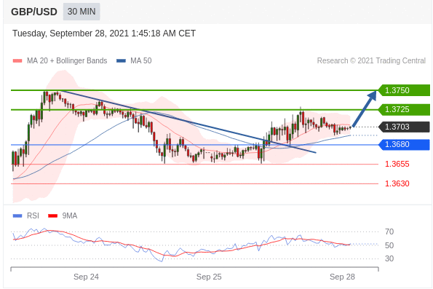Click the 1.3725 green resistance tag
Viewport: 433px width, 289px height.
(404, 109)
